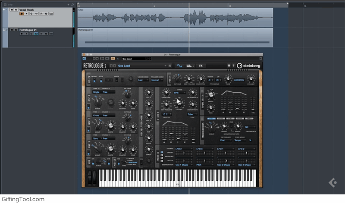Viewport: 345px width, 203px height.
Task: Mute the Vocal Track with M button
Action: pos(12,9)
